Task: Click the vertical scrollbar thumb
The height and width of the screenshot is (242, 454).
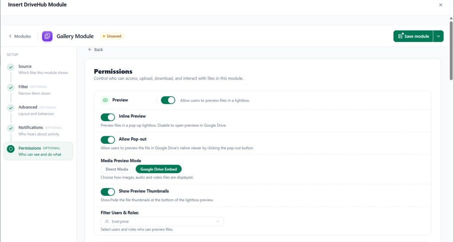Action: [451, 50]
